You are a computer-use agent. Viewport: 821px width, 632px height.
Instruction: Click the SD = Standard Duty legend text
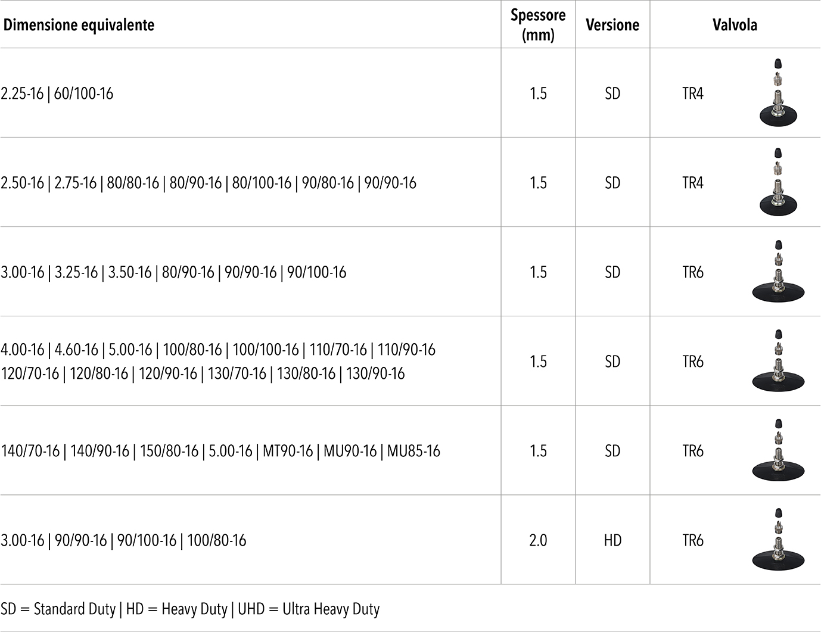click(58, 609)
